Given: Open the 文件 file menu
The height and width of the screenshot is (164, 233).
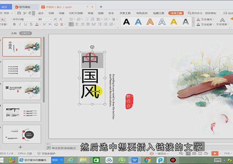Looking at the screenshot, I should (x=7, y=13).
